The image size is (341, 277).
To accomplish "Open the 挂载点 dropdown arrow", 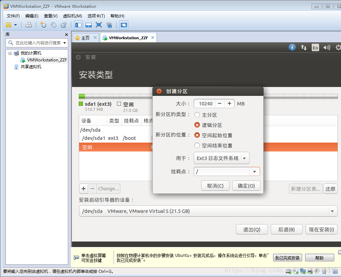I will tap(255, 172).
